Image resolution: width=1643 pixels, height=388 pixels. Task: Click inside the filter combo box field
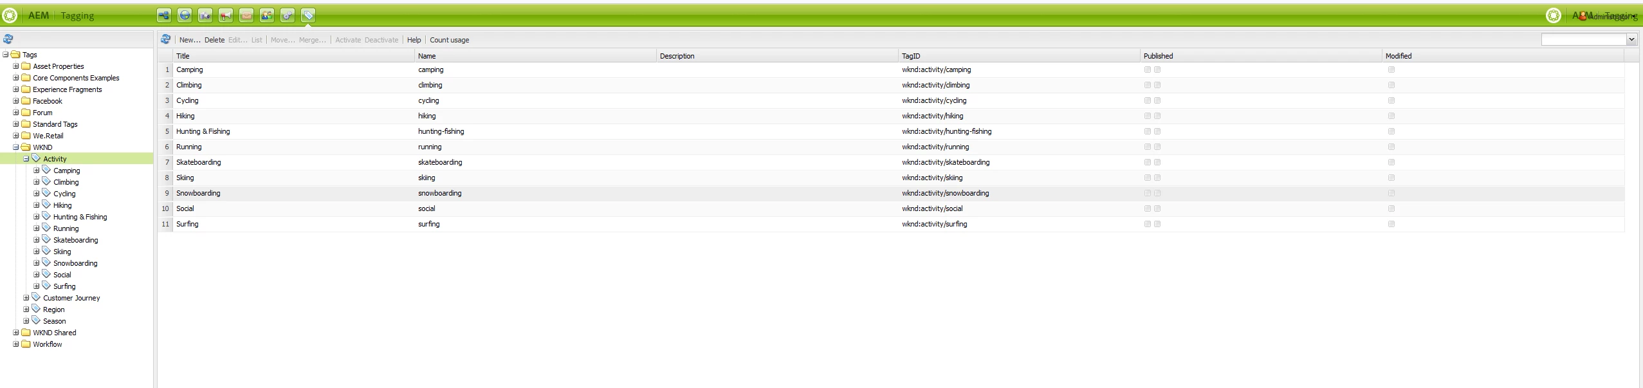[x=1583, y=39]
